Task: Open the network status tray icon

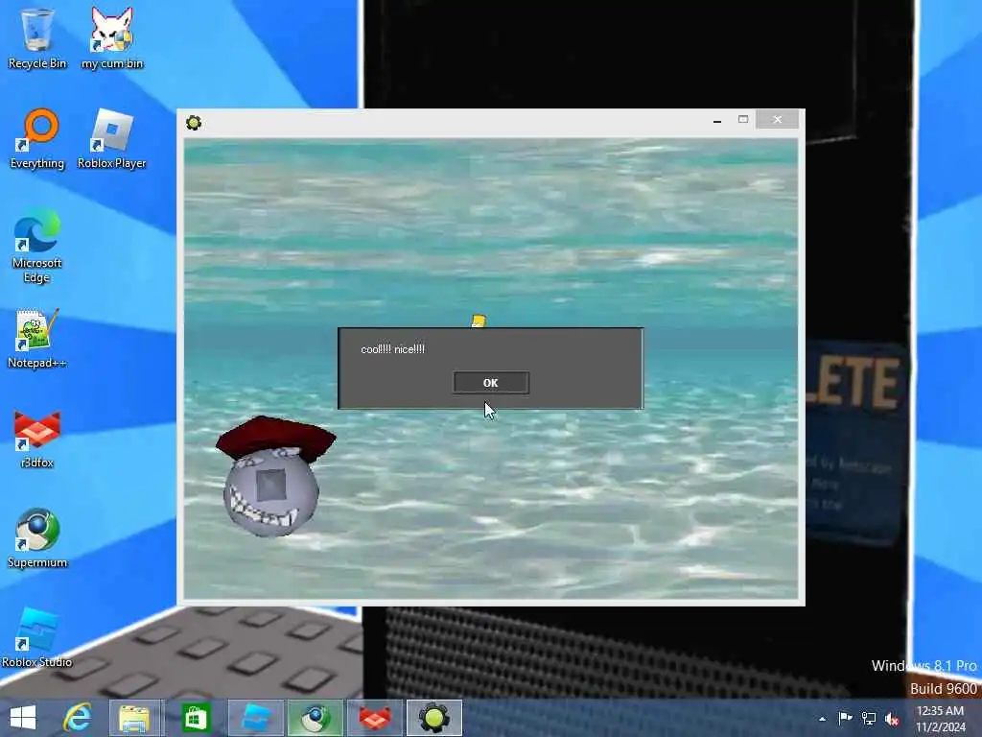Action: pos(869,718)
